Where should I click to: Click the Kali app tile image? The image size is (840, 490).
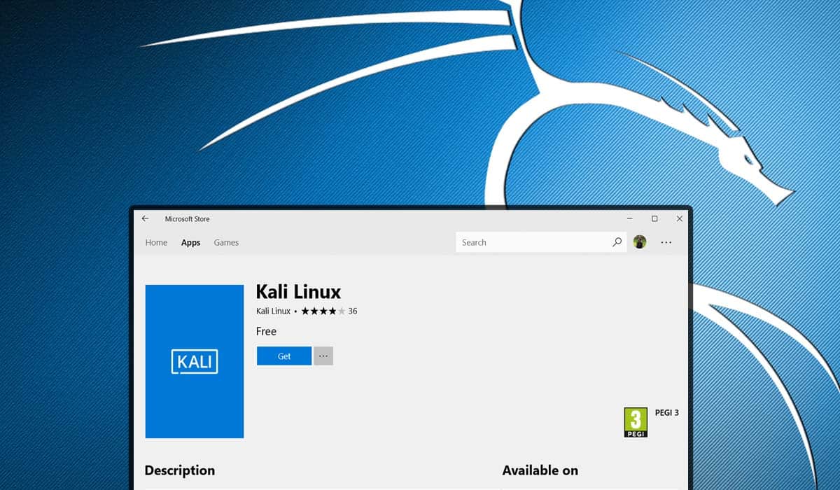pyautogui.click(x=195, y=361)
